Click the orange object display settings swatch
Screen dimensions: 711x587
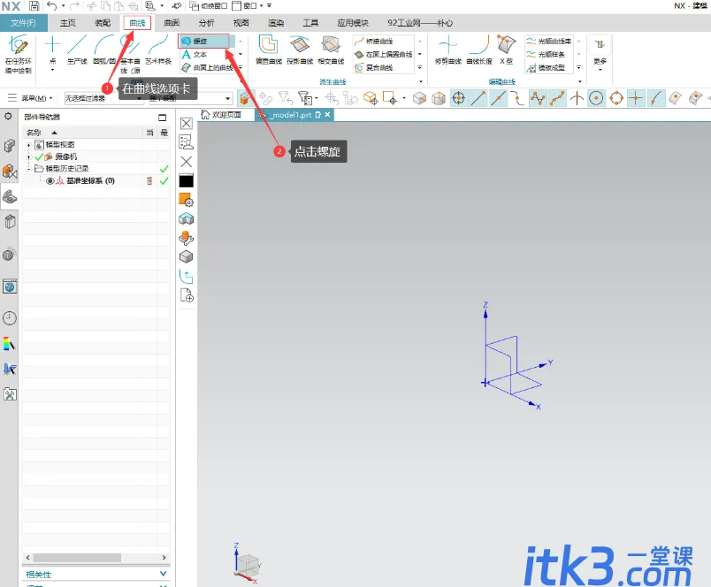187,200
